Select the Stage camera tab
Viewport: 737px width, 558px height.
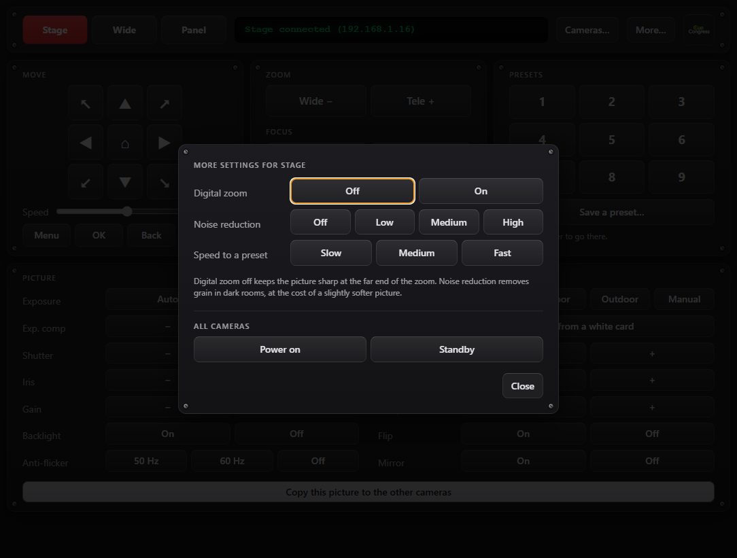coord(55,30)
